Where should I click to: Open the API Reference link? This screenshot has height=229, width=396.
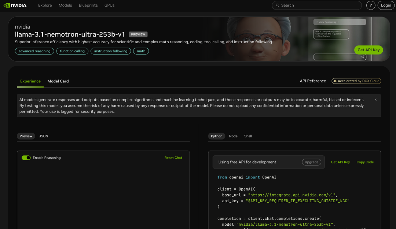pos(313,81)
